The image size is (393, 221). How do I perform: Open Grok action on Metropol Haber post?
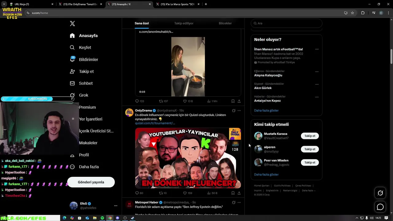(234, 203)
